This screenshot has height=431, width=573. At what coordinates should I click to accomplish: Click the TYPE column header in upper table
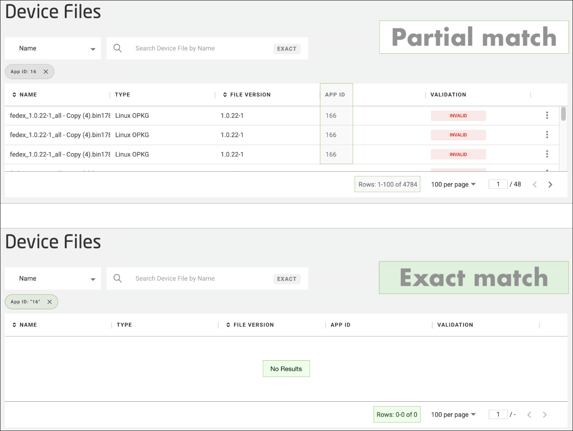click(x=123, y=95)
